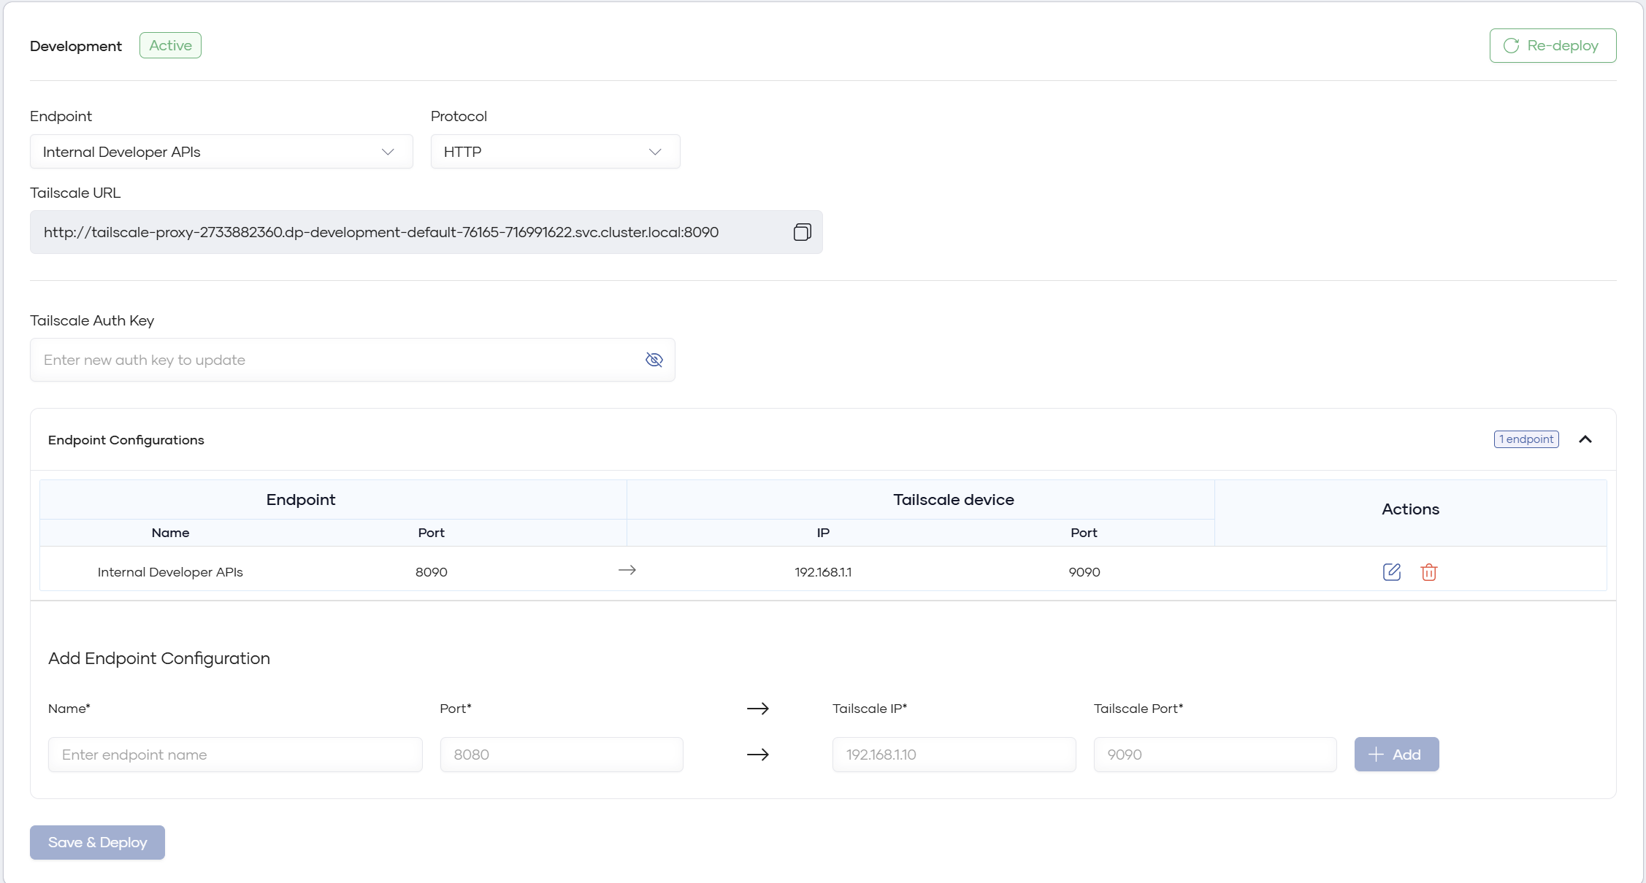Click the 1 endpoint badge
This screenshot has height=883, width=1646.
pyautogui.click(x=1526, y=439)
